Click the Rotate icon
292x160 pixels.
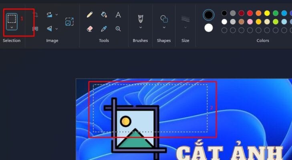click(x=49, y=14)
